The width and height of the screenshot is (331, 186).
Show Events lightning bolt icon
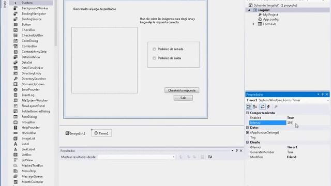point(268,107)
